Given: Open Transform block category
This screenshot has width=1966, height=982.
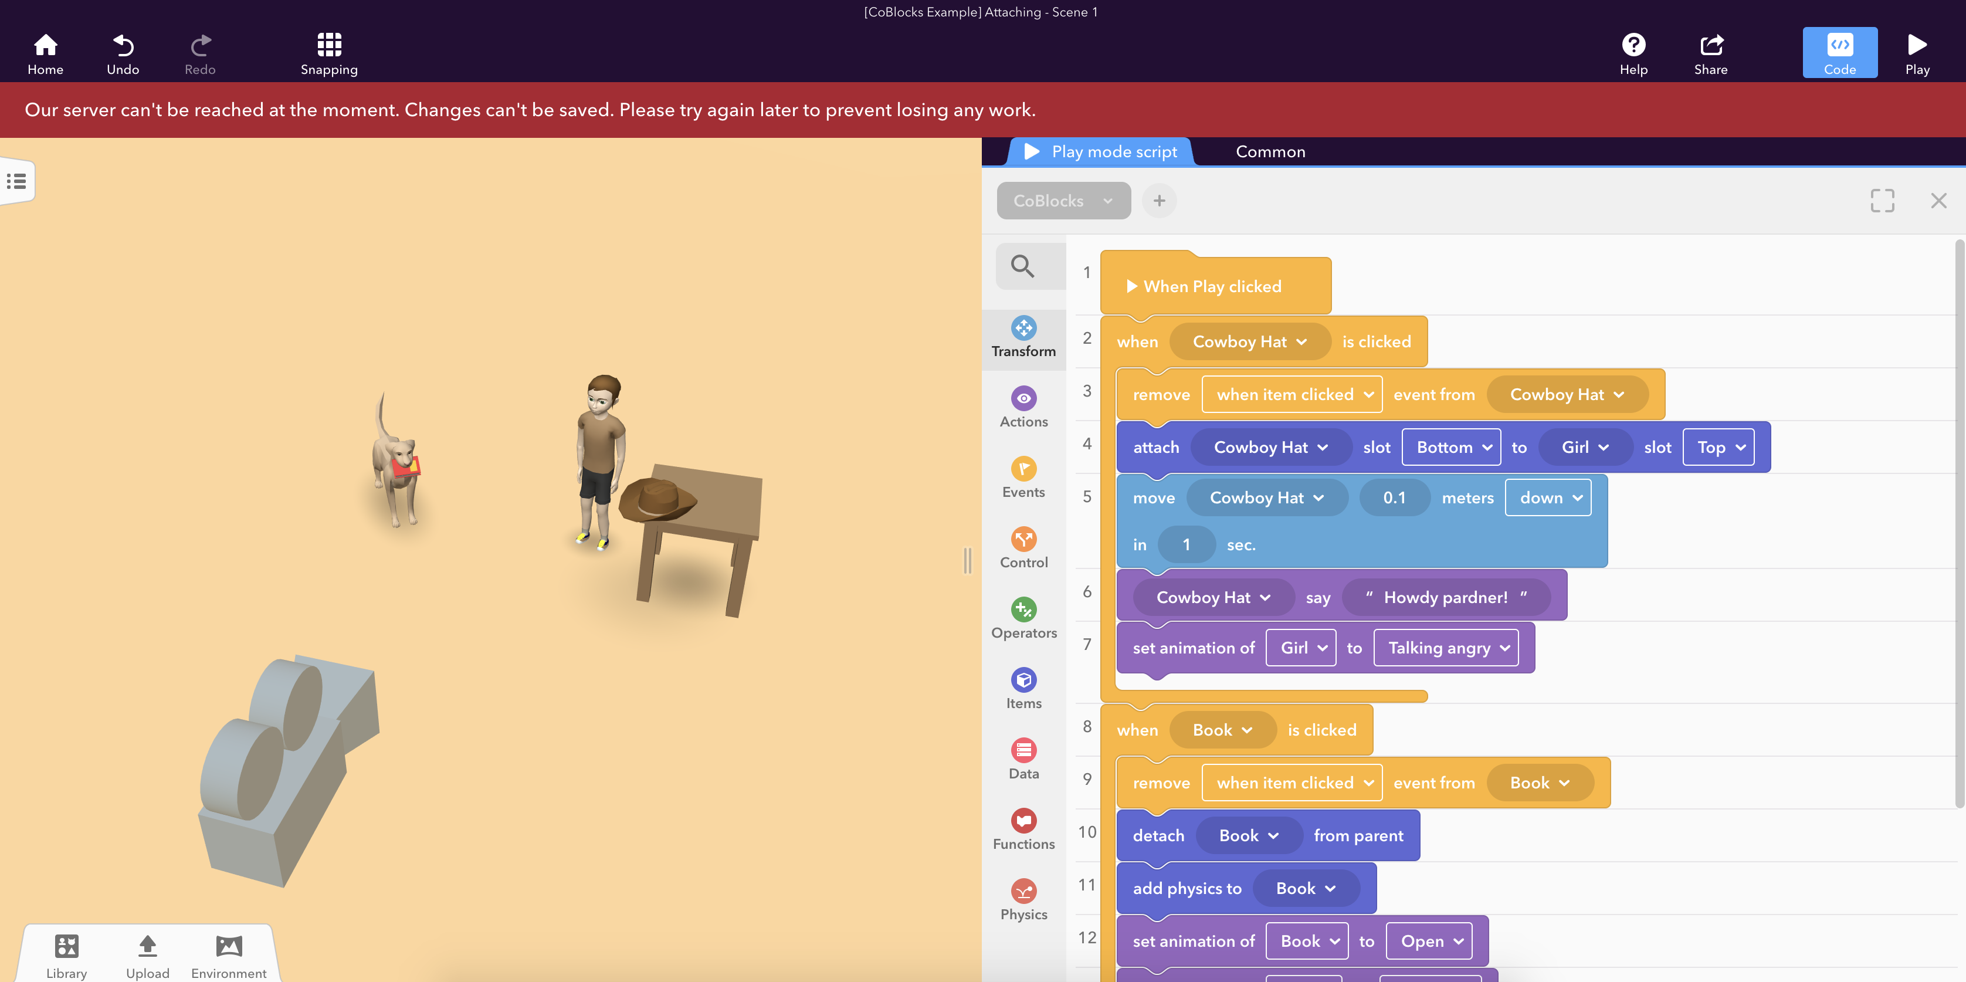Looking at the screenshot, I should point(1023,337).
